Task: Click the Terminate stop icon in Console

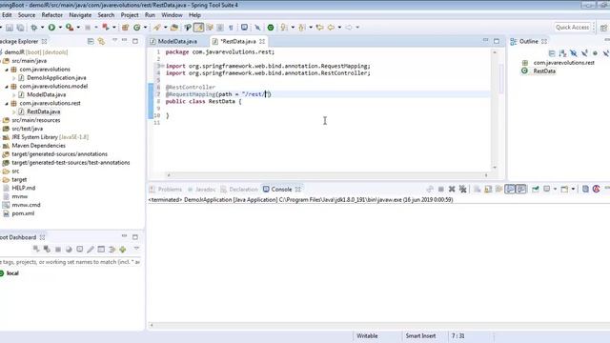Action: (x=440, y=189)
